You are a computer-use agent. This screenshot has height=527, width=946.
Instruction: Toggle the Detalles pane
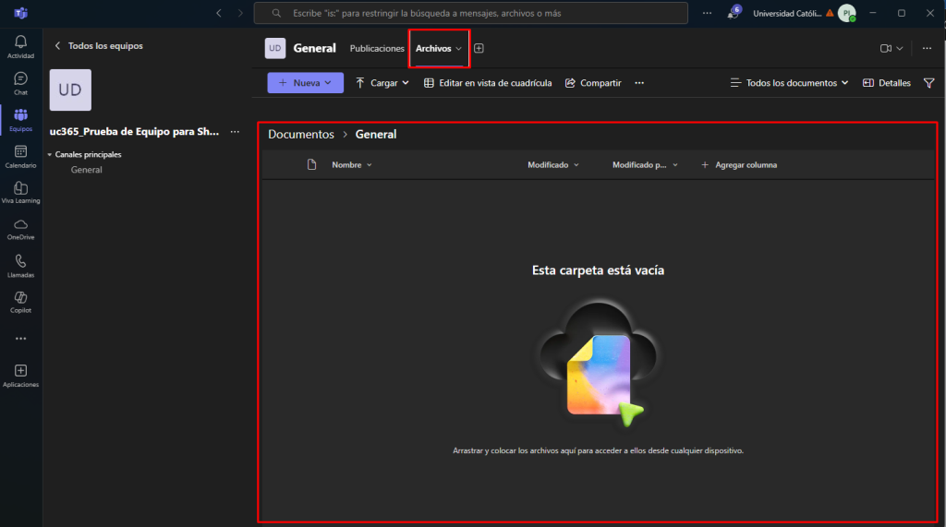point(887,83)
